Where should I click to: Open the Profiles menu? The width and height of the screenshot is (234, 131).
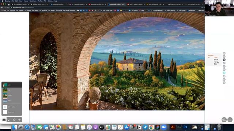40,1
